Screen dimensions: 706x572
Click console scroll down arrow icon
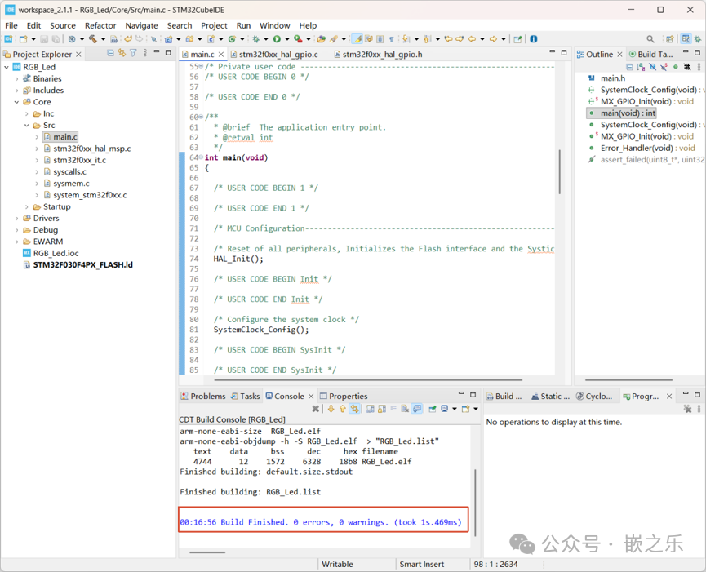(x=331, y=409)
